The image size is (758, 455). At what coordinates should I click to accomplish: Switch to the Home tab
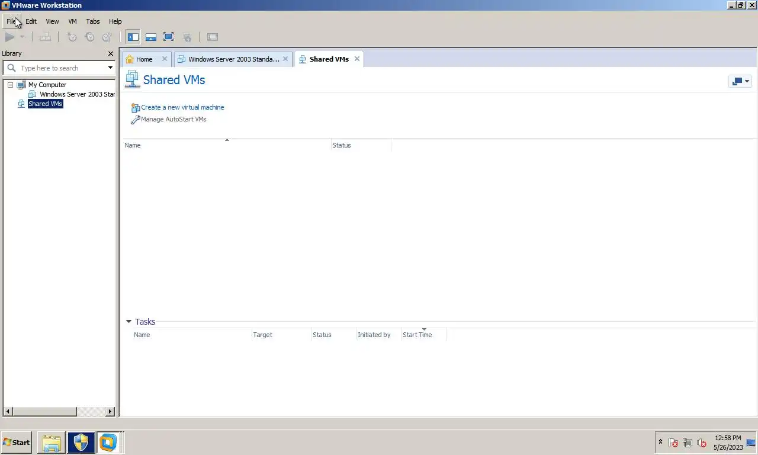point(144,59)
